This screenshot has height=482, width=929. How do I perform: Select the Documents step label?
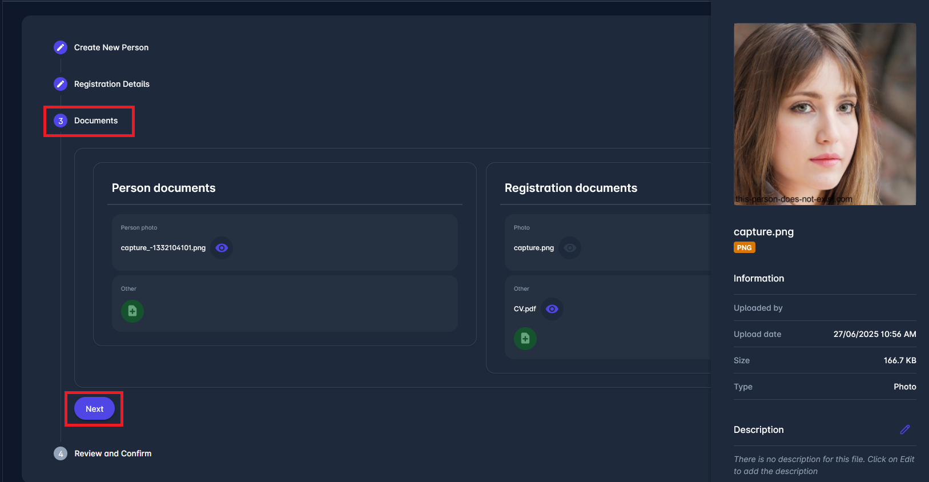click(96, 120)
